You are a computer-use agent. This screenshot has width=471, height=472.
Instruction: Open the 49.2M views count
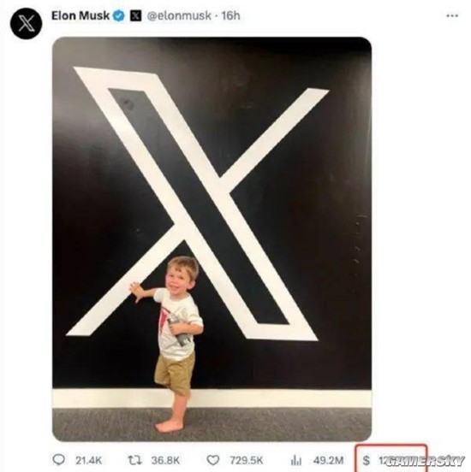pyautogui.click(x=328, y=460)
